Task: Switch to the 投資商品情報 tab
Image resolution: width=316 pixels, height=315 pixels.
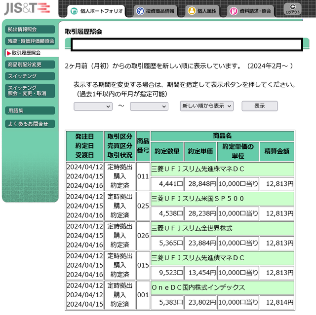Action: click(156, 11)
